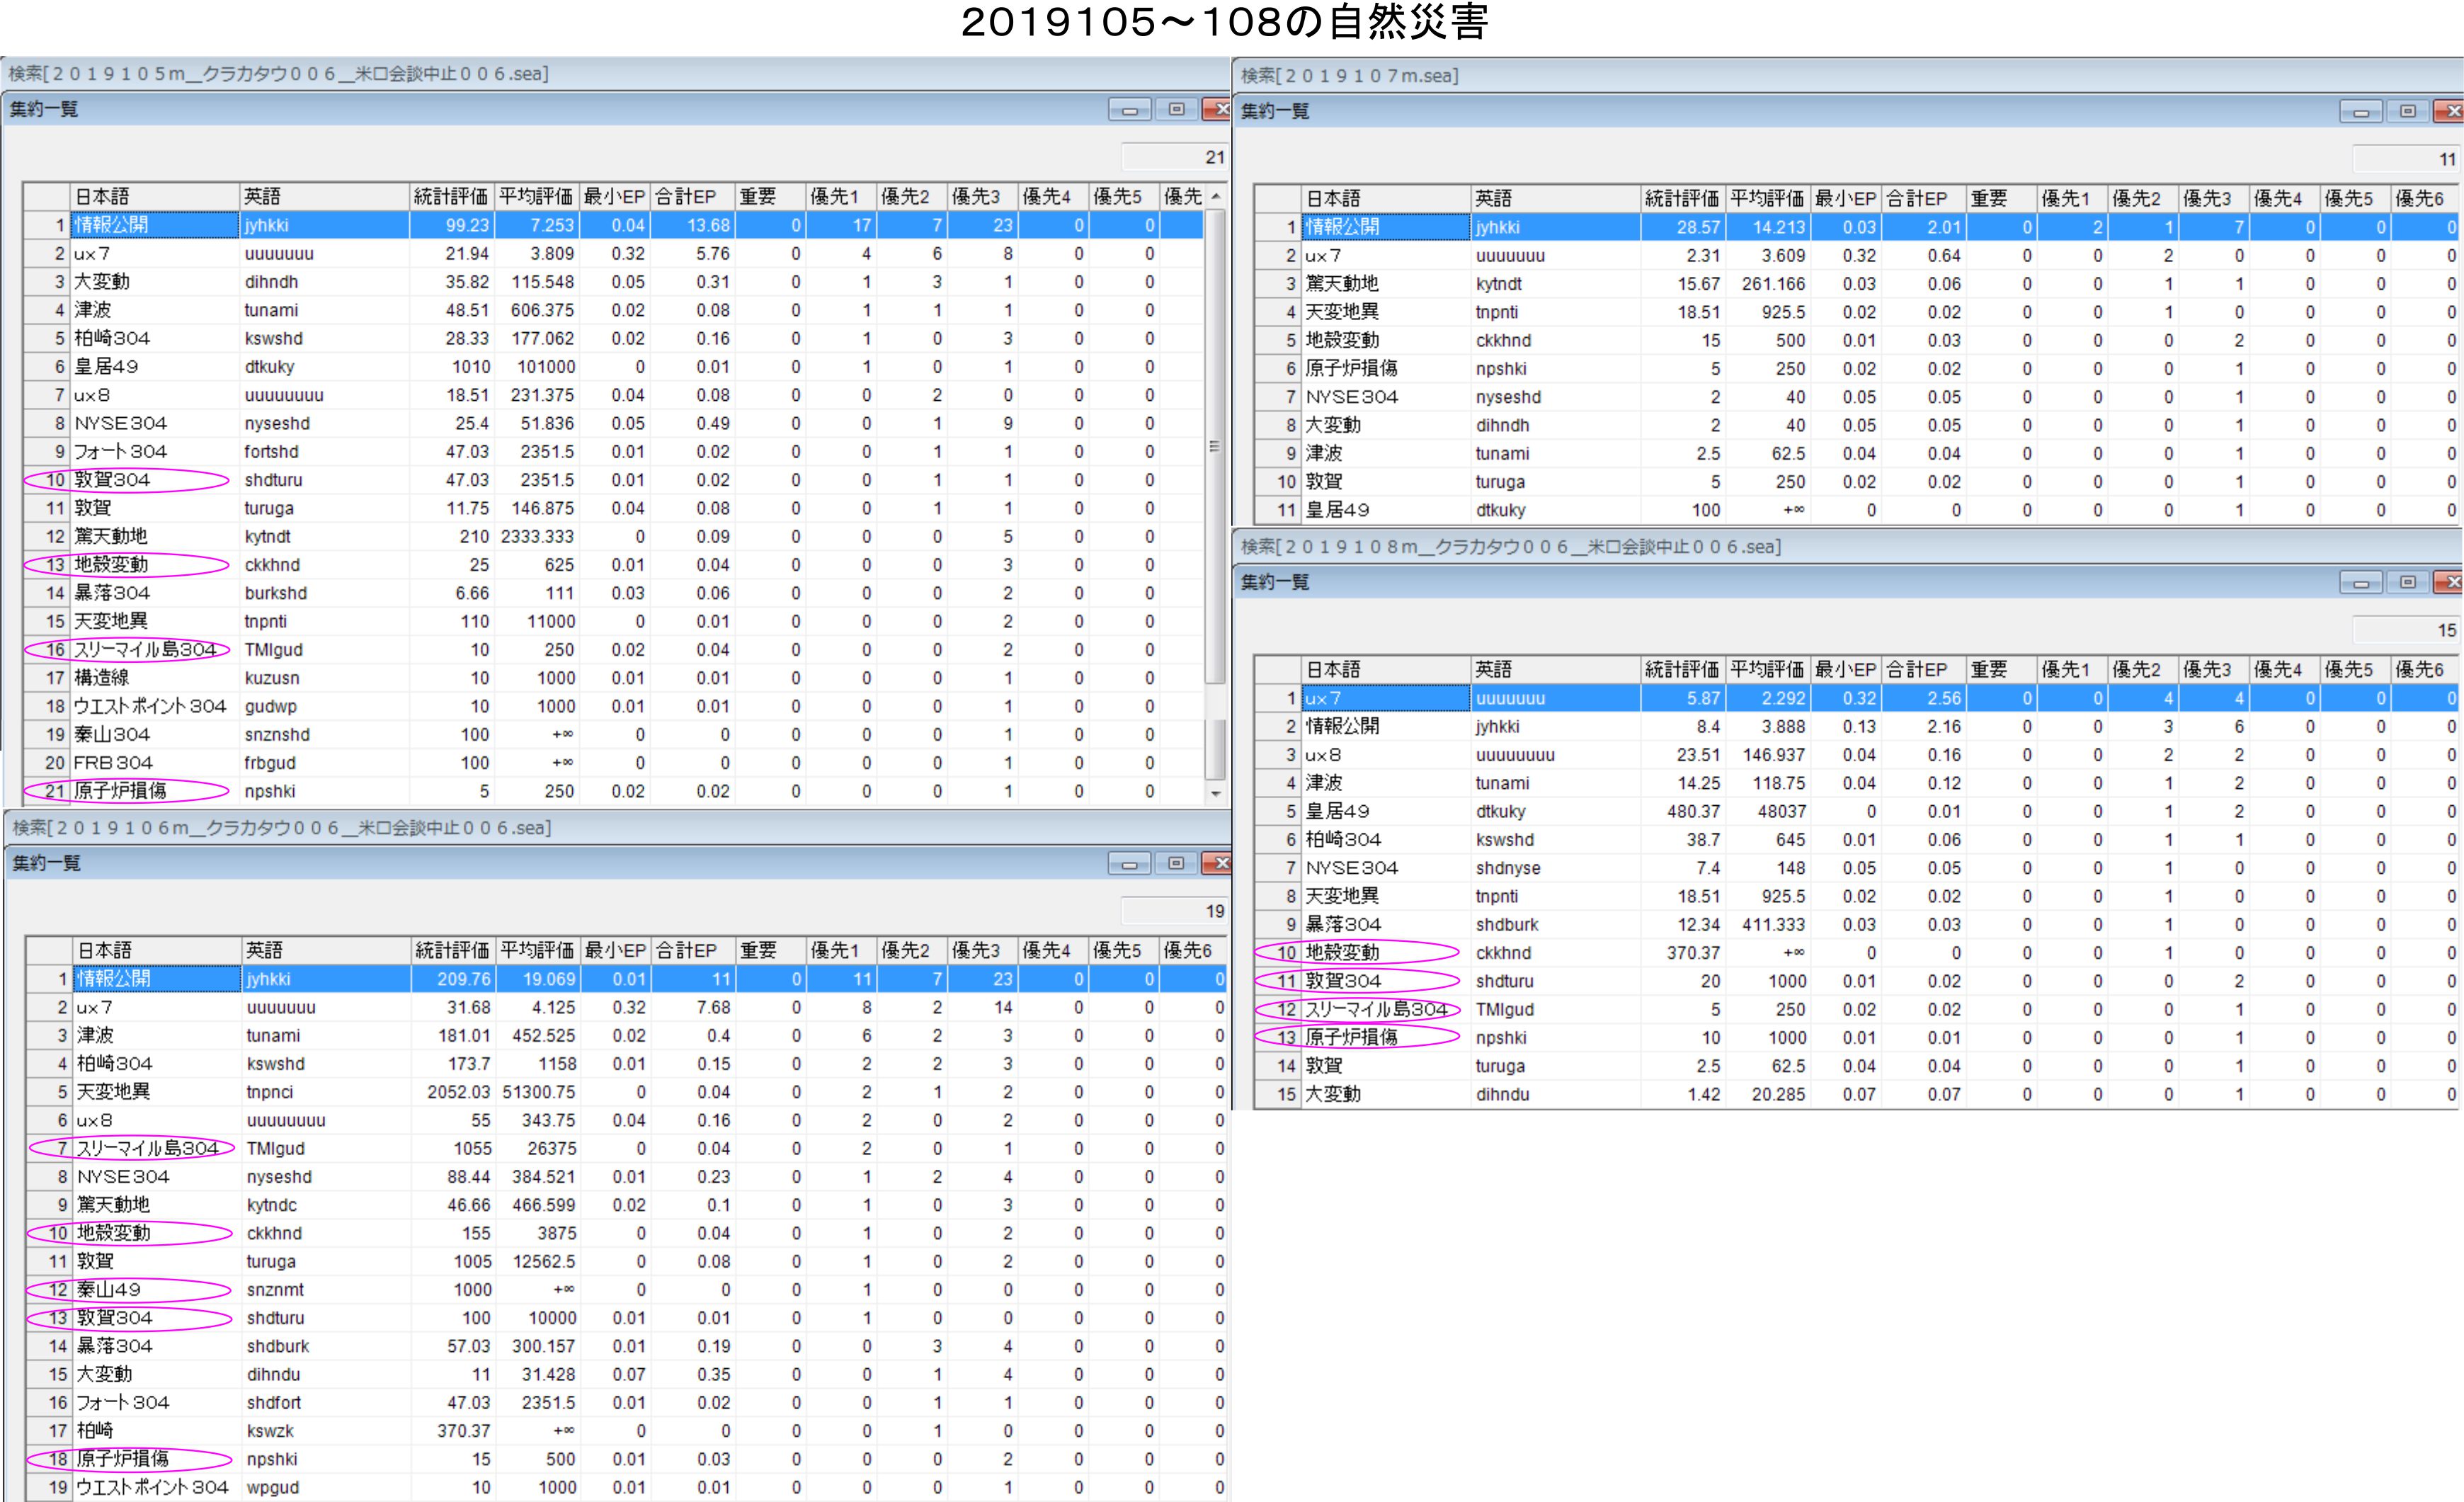Click the count field showing 21
The height and width of the screenshot is (1502, 2464).
[1176, 157]
